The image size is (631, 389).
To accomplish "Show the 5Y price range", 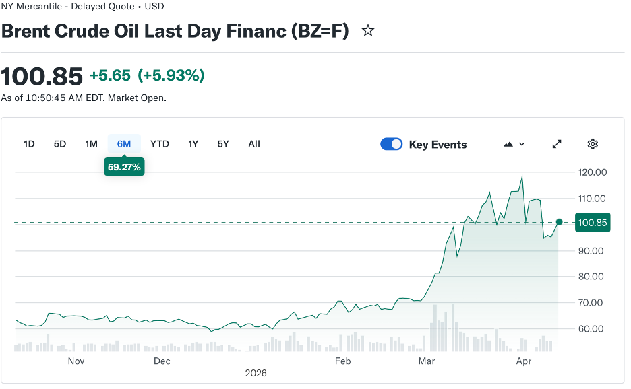I will tap(223, 144).
